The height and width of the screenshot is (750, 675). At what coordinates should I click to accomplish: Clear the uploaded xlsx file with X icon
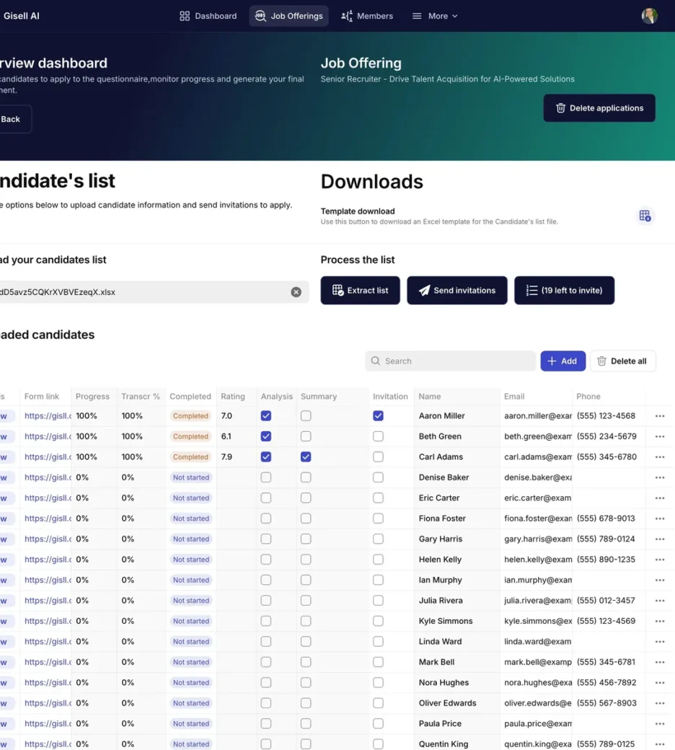(296, 292)
